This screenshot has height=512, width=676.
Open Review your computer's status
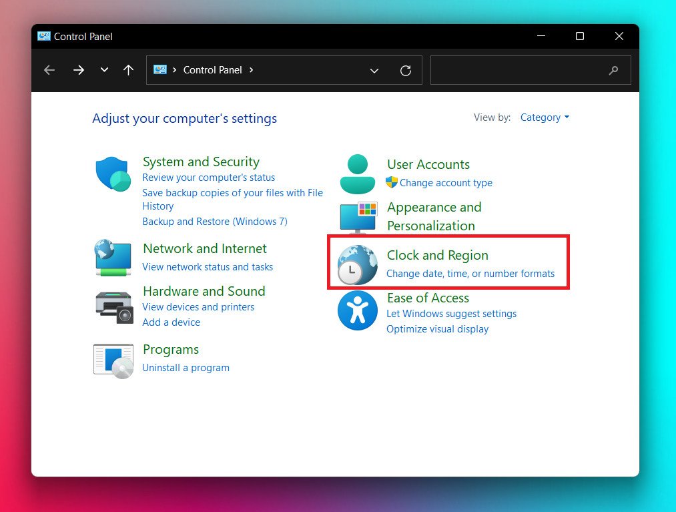[209, 178]
